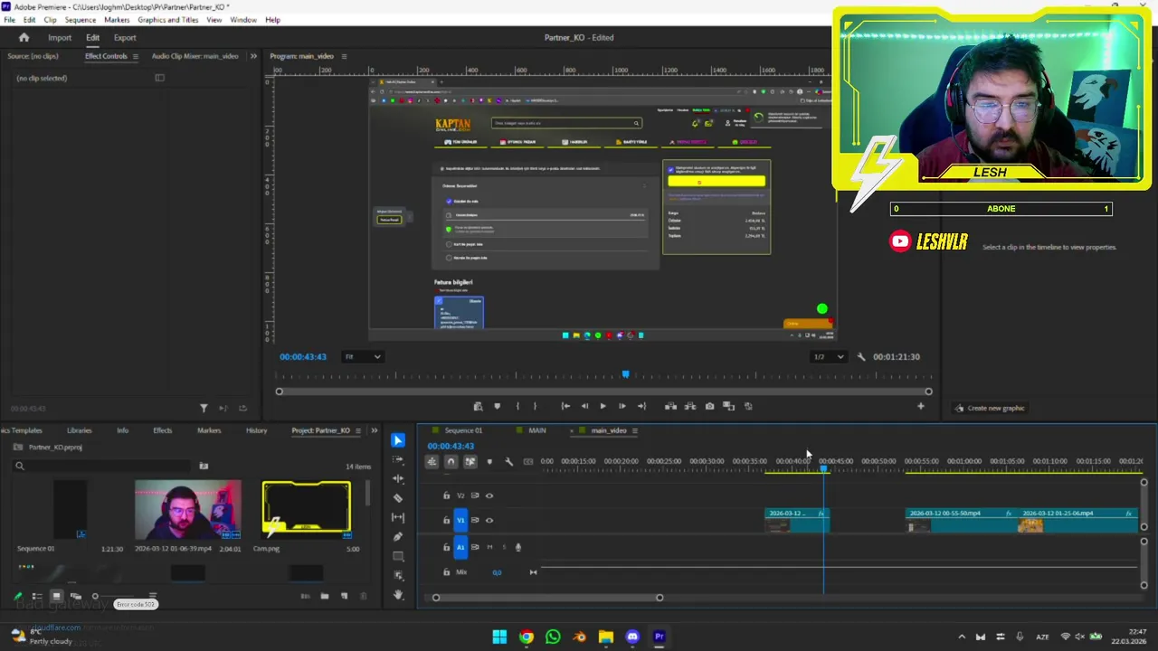Click Export Frame camera icon
Screen dimensions: 1158x651
coord(709,406)
